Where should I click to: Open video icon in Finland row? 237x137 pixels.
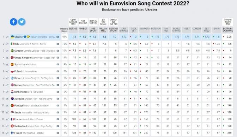58,133
